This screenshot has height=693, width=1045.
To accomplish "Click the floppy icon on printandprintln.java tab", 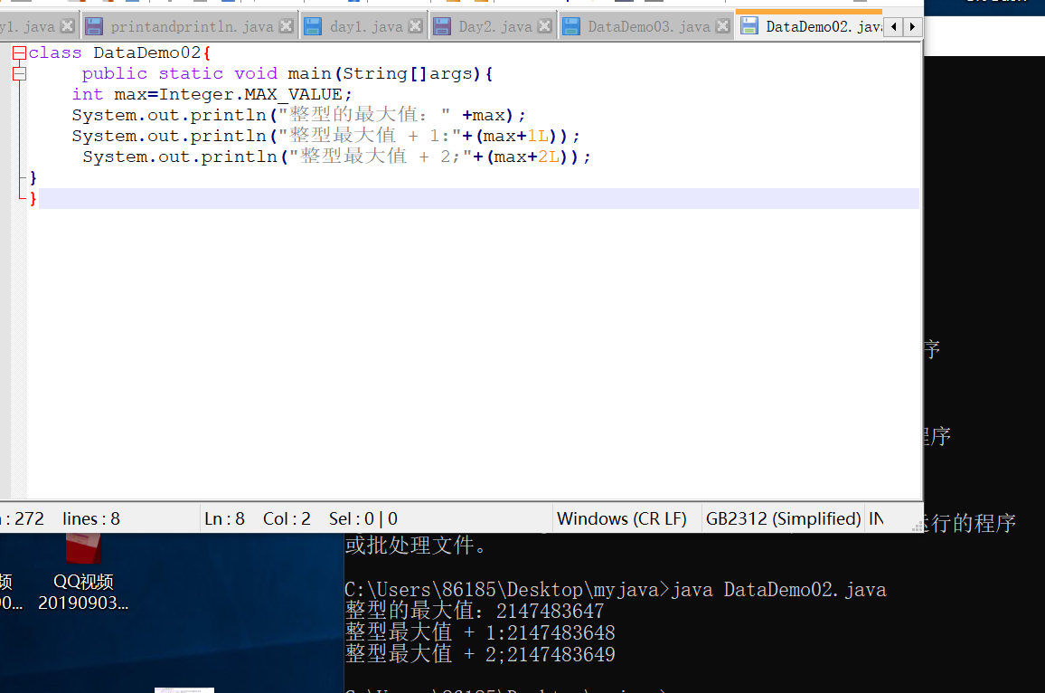I will click(94, 26).
